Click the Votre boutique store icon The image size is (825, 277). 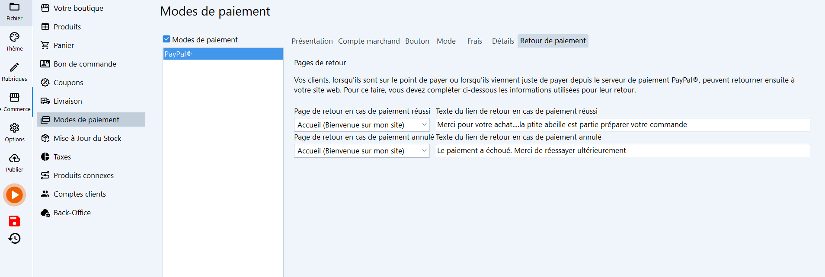[x=45, y=8]
